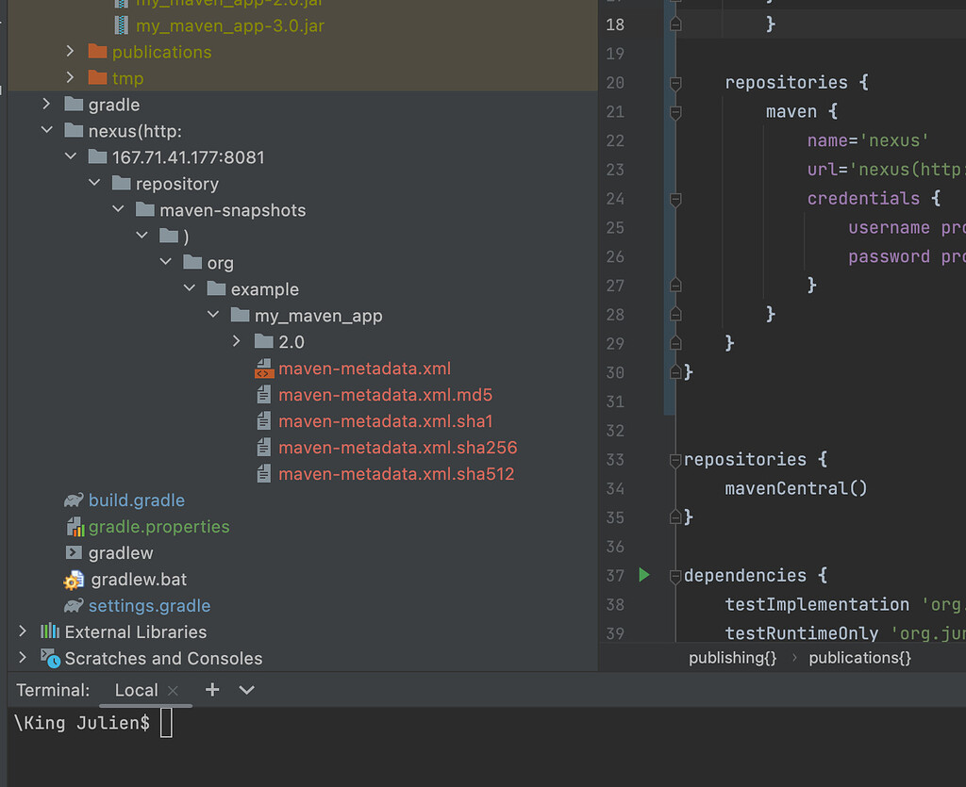Click the gradlew script icon
The width and height of the screenshot is (966, 787).
pyautogui.click(x=74, y=552)
